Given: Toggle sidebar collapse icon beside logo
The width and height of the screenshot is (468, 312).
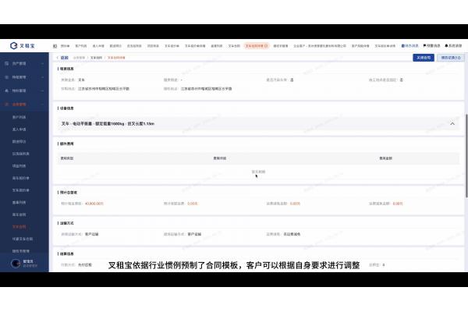Looking at the screenshot, I should click(x=54, y=46).
